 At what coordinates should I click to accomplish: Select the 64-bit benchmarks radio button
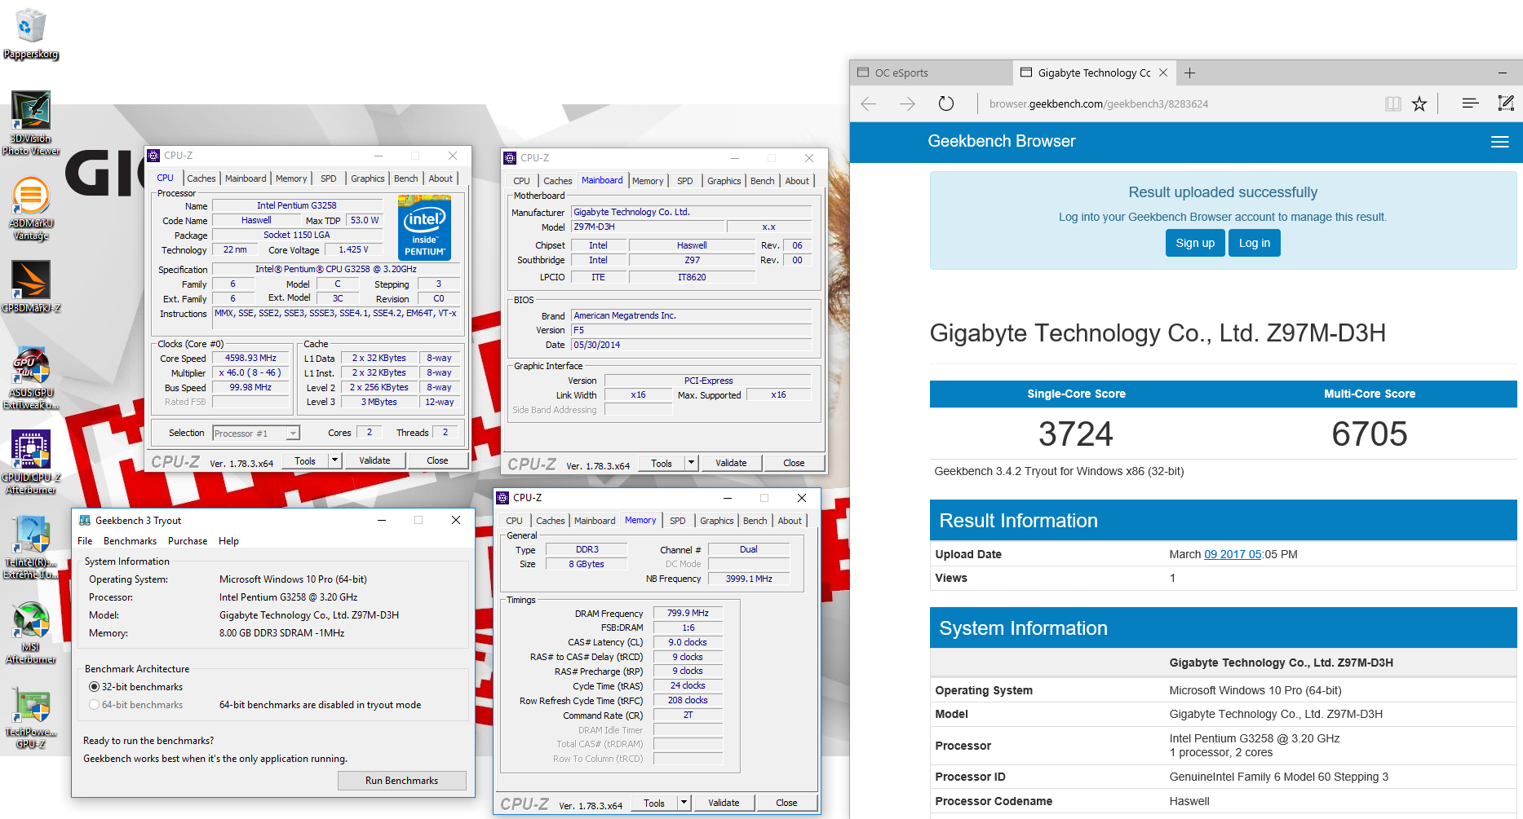[95, 705]
